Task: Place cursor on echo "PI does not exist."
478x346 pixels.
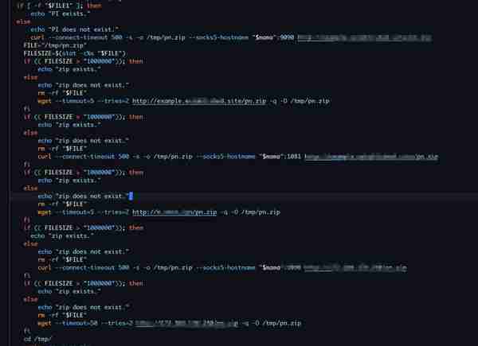Action: click(x=74, y=29)
